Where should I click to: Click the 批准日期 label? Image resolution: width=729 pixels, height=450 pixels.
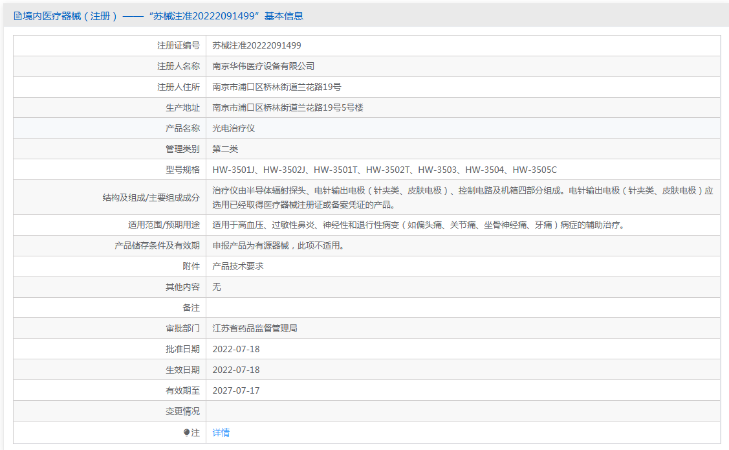(x=182, y=350)
